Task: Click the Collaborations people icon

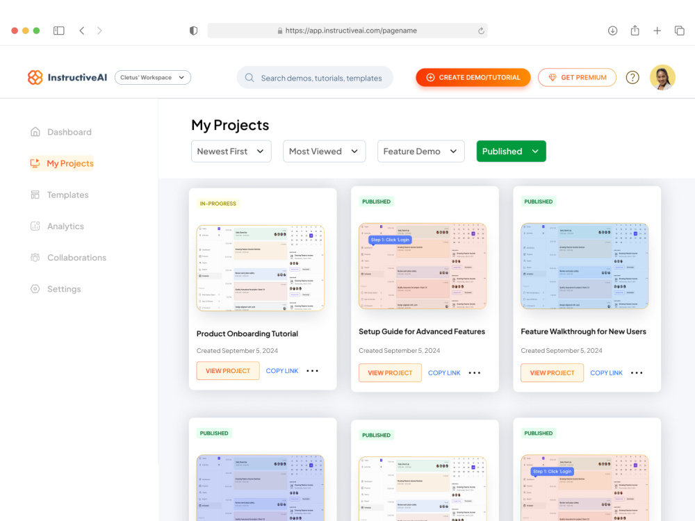Action: click(x=35, y=258)
